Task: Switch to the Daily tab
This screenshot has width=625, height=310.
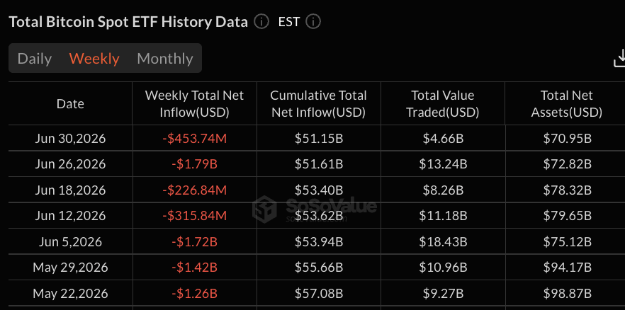Action: tap(35, 59)
